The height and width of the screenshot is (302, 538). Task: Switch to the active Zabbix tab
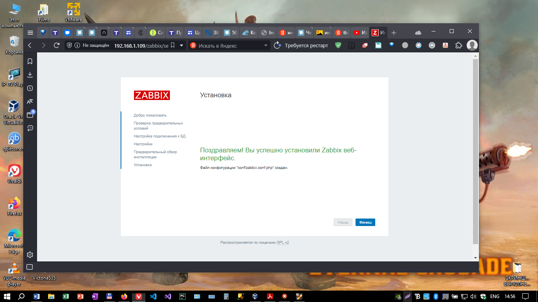(x=378, y=33)
